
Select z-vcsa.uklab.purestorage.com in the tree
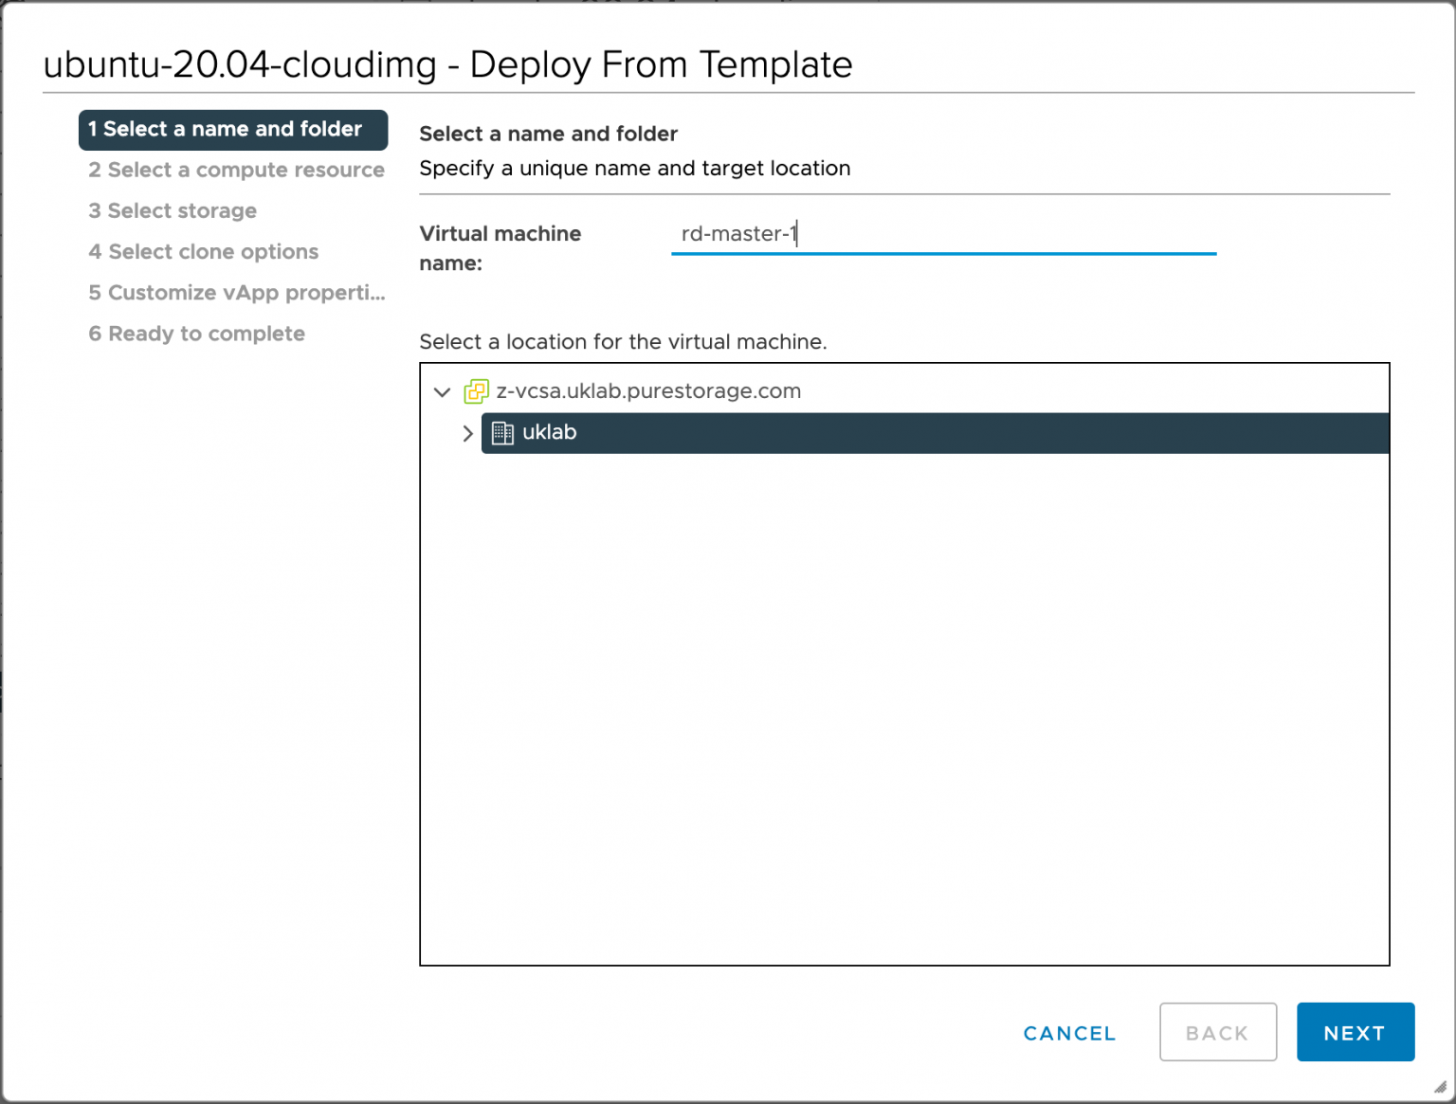649,391
